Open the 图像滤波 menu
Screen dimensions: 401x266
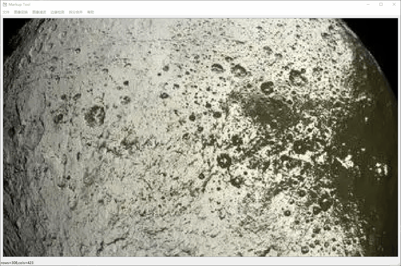[x=39, y=12]
